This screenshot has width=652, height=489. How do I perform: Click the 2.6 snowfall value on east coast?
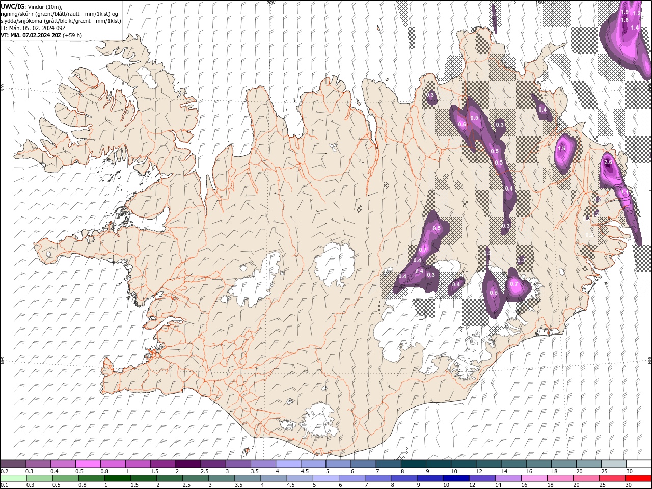click(x=608, y=162)
